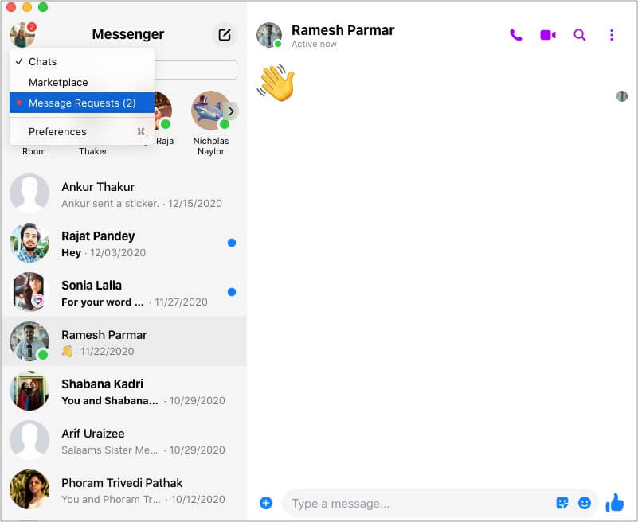Click Rajat Pandey's unread blue dot
Viewport: 638px width, 522px height.
click(x=232, y=243)
